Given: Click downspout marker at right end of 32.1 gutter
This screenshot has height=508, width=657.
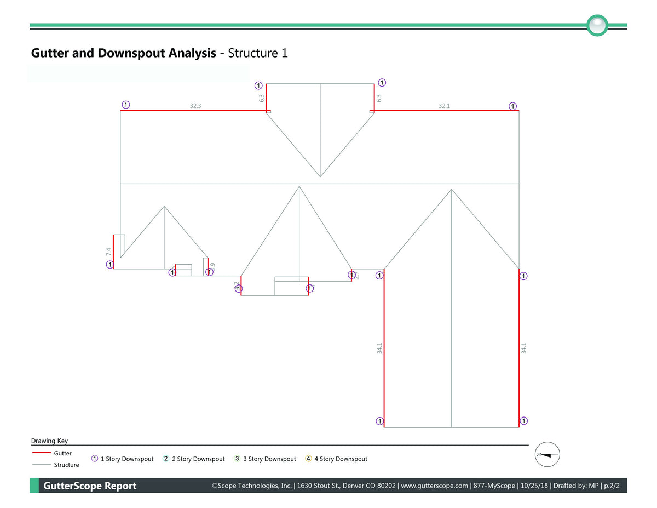Looking at the screenshot, I should coord(512,106).
